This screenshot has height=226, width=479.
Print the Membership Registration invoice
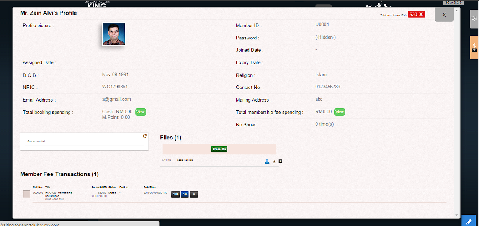[175, 194]
